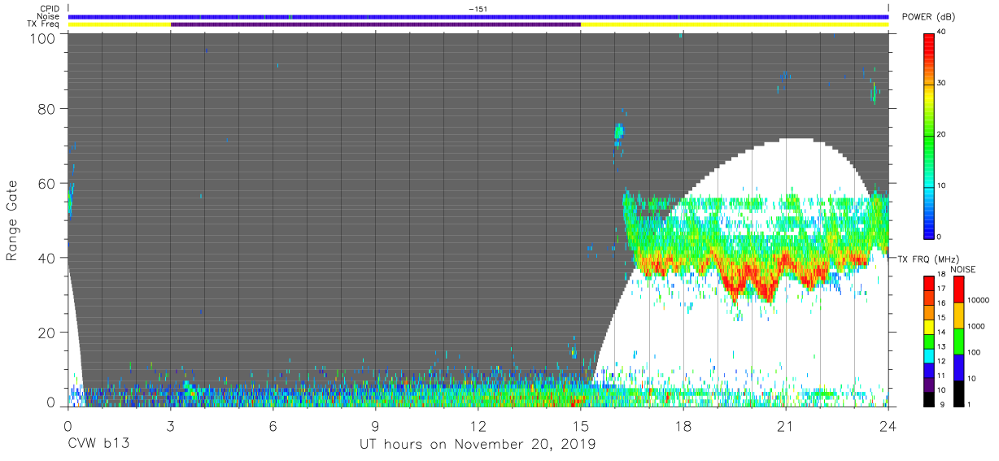
Task: Click the purple segment in TX FRQ legend
Action: 929,385
